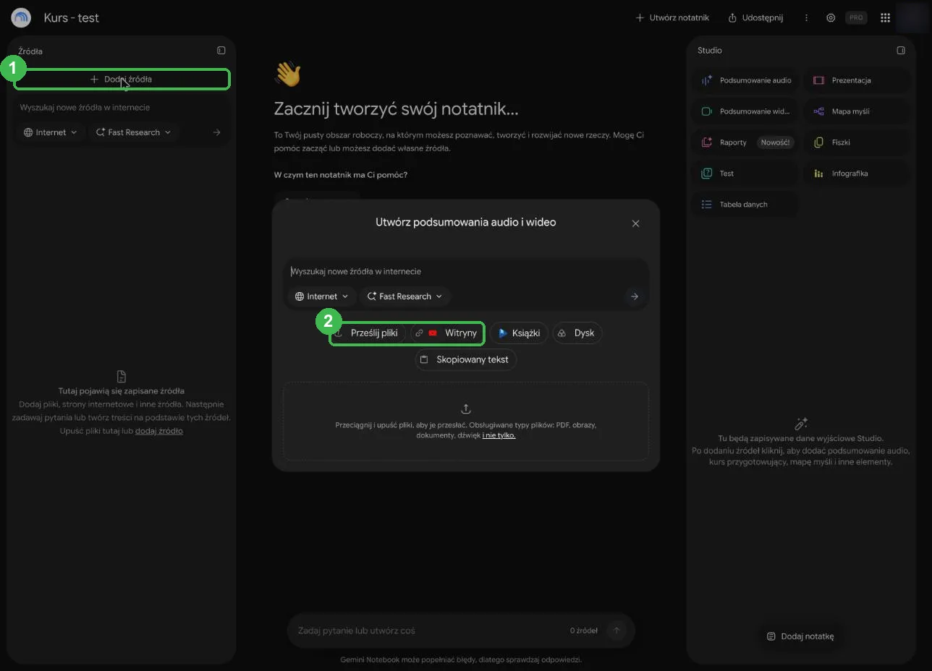
Task: Create a Mapa myśli
Action: coord(858,111)
